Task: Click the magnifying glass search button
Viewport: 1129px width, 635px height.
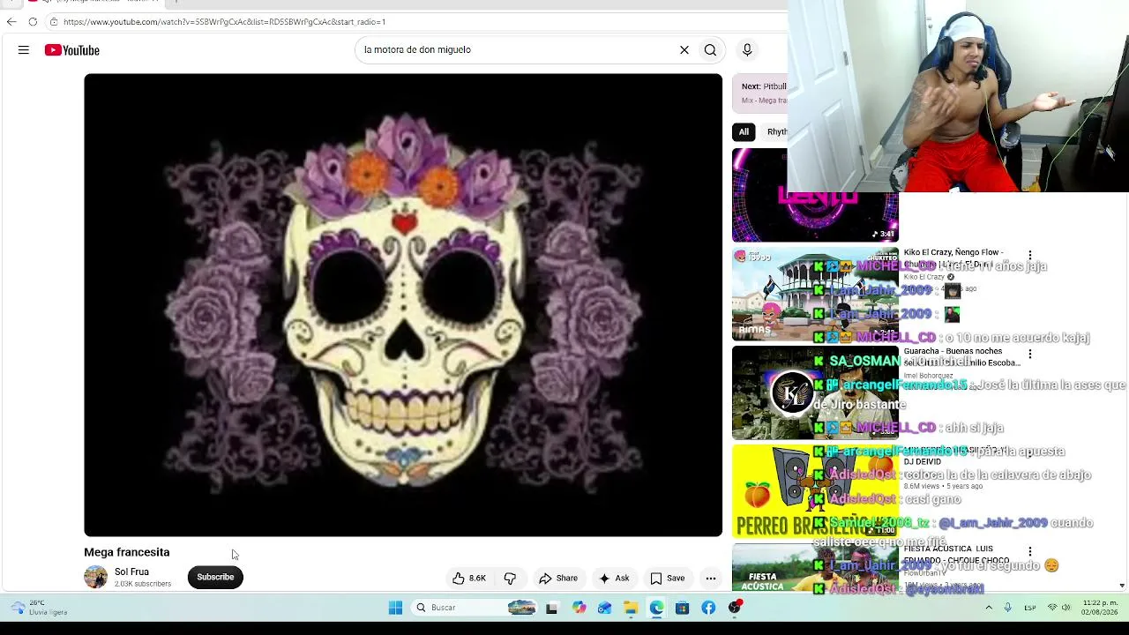Action: [x=710, y=50]
